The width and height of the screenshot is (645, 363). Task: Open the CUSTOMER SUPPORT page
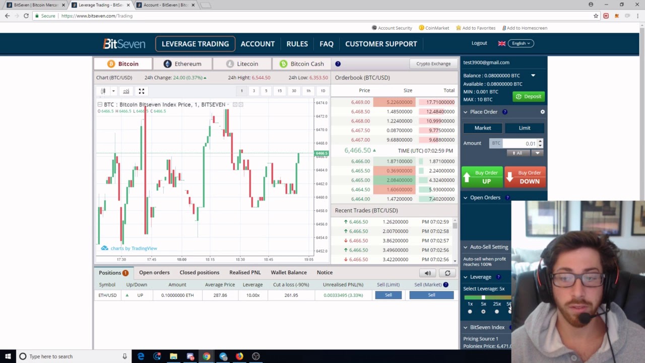tap(381, 44)
